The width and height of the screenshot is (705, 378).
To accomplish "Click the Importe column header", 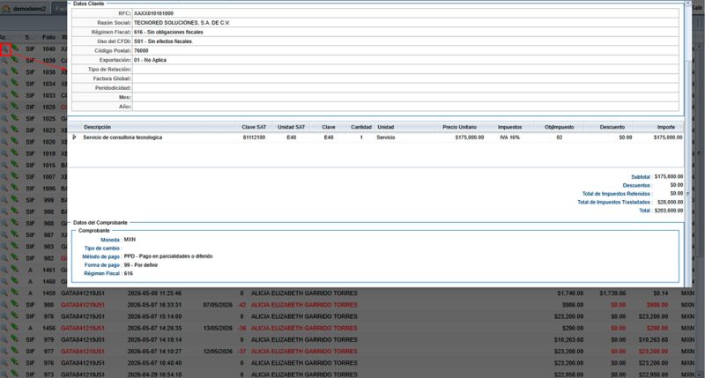I will [x=666, y=127].
